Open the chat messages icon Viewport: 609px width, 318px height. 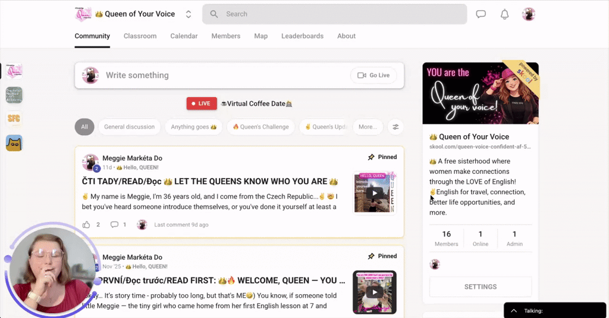click(481, 14)
